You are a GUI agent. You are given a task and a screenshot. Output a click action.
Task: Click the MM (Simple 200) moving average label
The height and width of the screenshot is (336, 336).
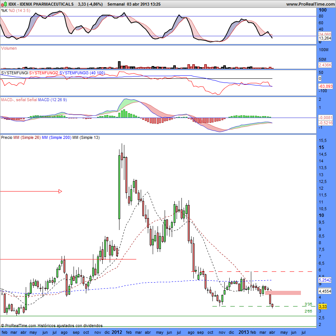coord(56,137)
